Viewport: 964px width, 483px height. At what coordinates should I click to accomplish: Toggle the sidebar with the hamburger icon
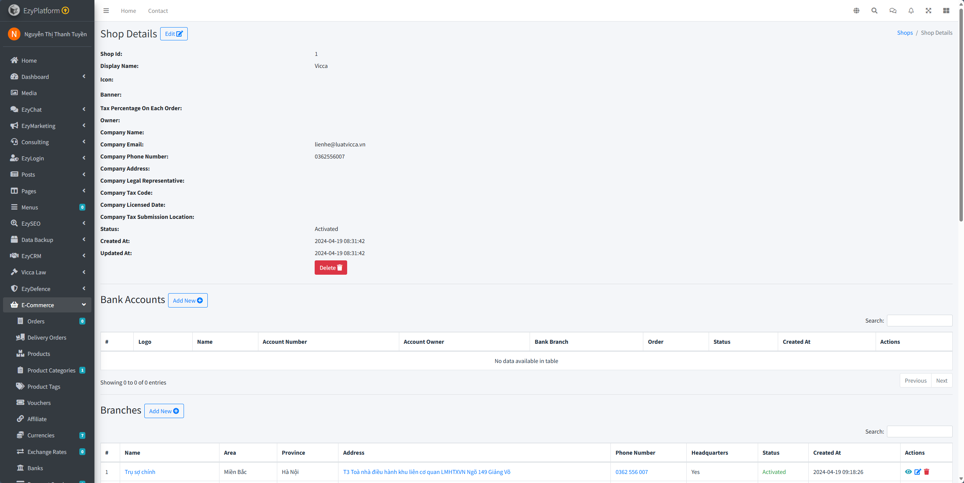106,11
